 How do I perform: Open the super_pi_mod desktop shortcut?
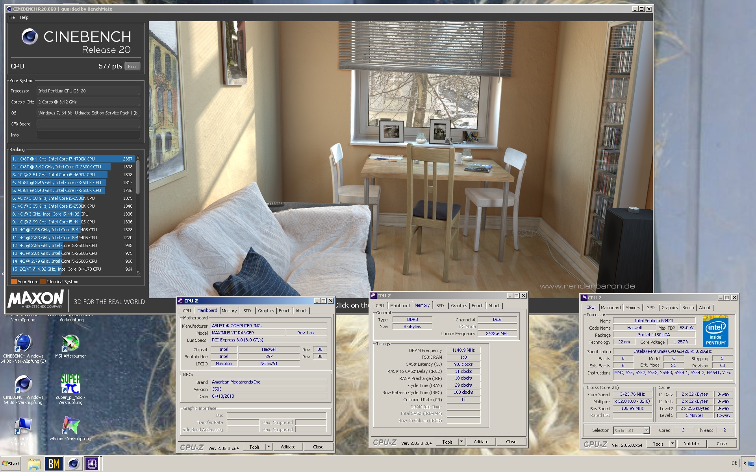click(70, 389)
